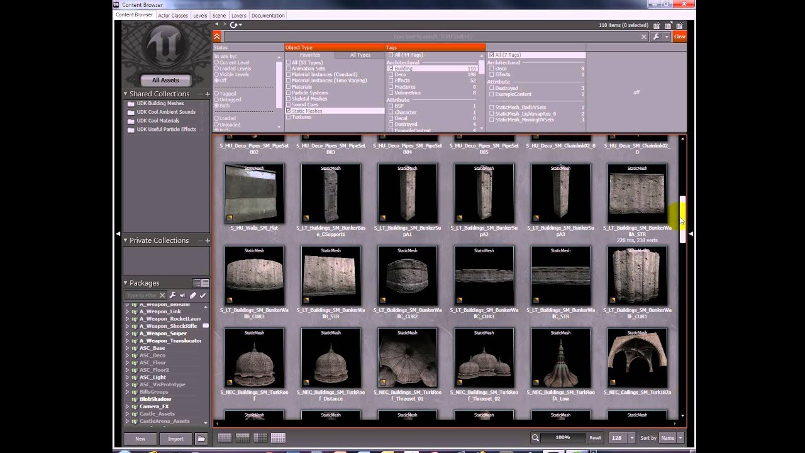Open the Sort by Name dropdown

pos(680,438)
